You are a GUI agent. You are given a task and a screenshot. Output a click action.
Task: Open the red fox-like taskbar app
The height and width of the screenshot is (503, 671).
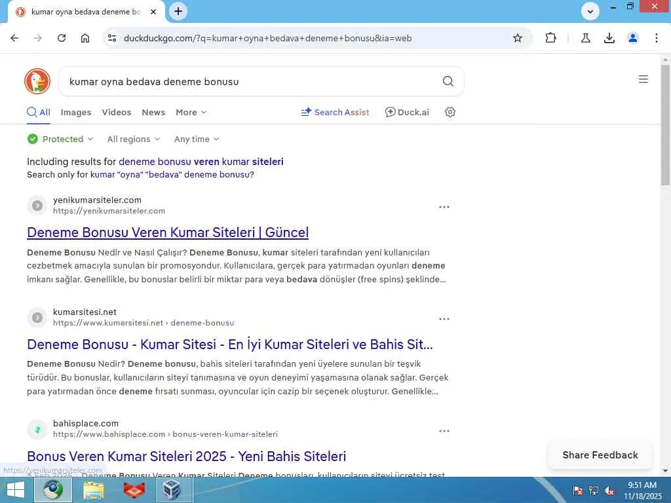(x=134, y=490)
